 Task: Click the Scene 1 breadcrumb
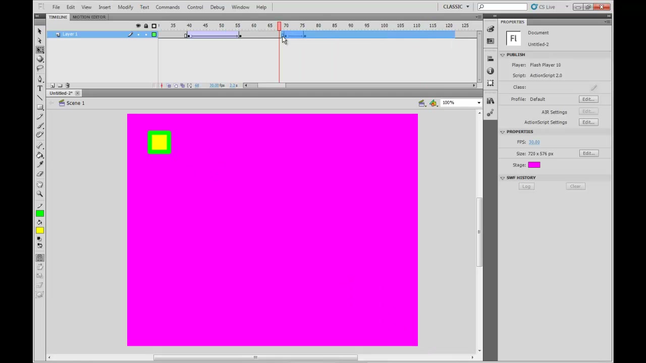[x=75, y=103]
